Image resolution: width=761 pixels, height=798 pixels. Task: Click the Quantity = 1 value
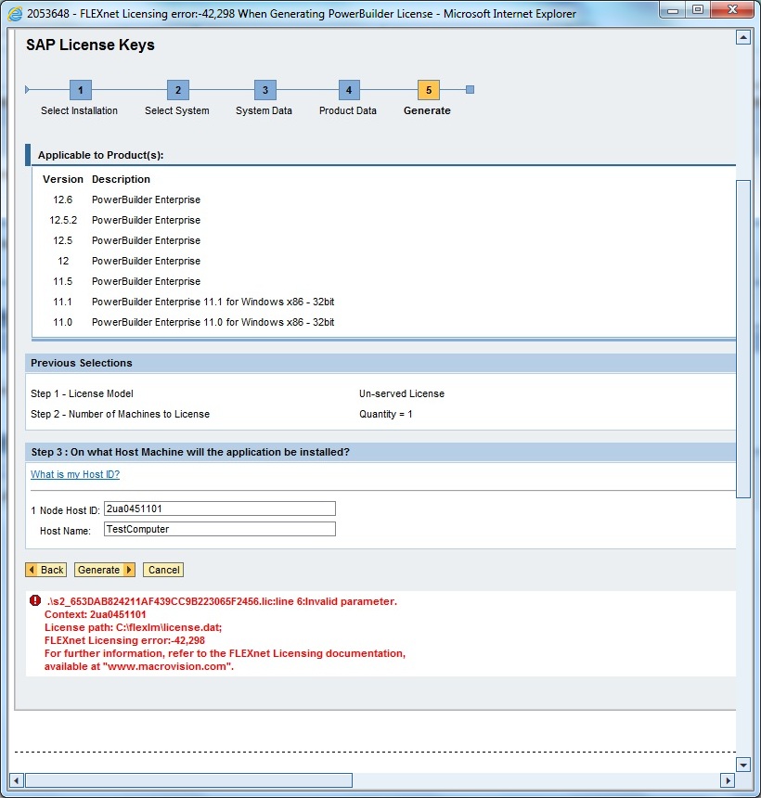(x=386, y=414)
